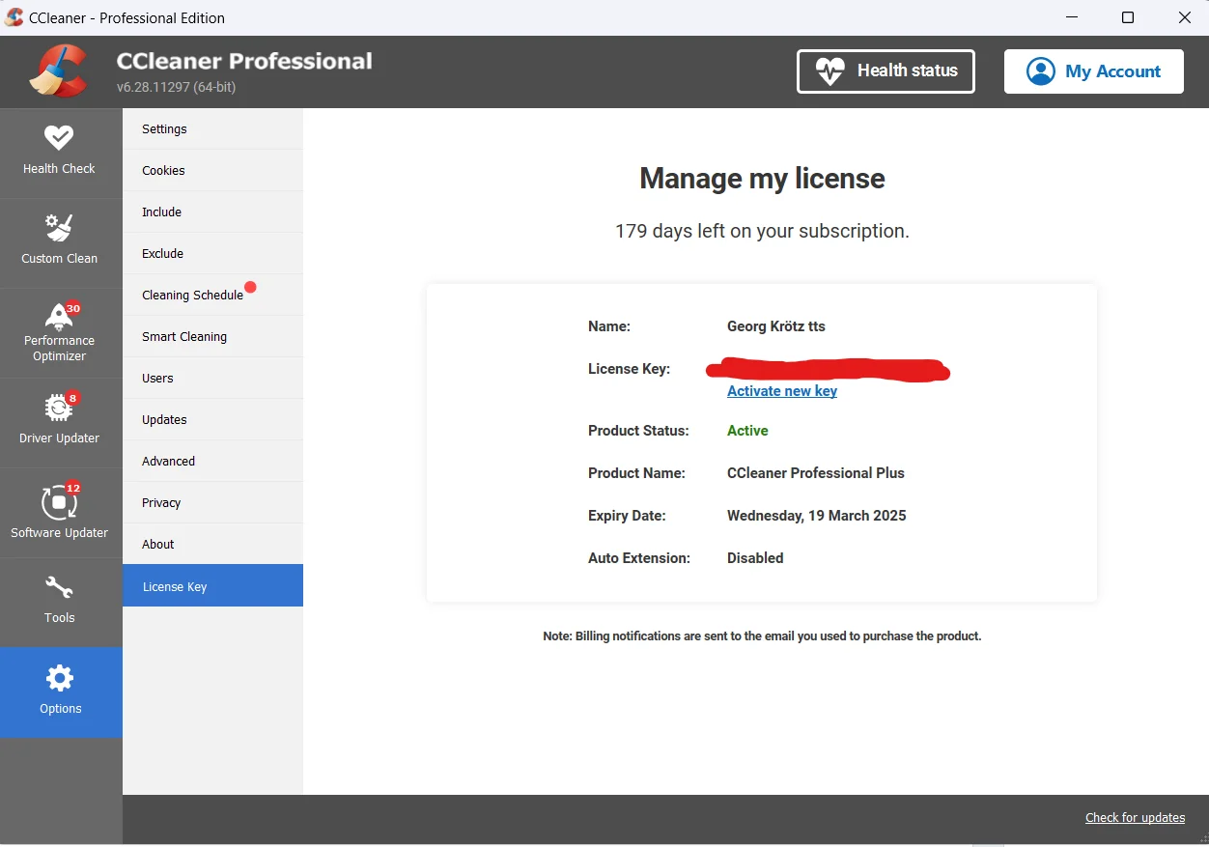Select the Custom Clean broom icon
Image resolution: width=1209 pixels, height=847 pixels.
(59, 228)
